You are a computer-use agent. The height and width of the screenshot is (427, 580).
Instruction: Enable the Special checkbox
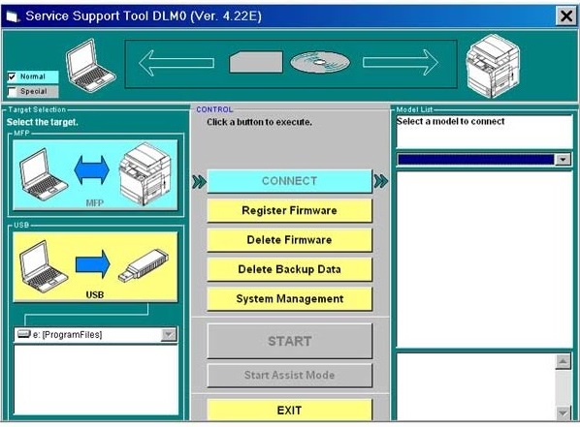[x=12, y=92]
